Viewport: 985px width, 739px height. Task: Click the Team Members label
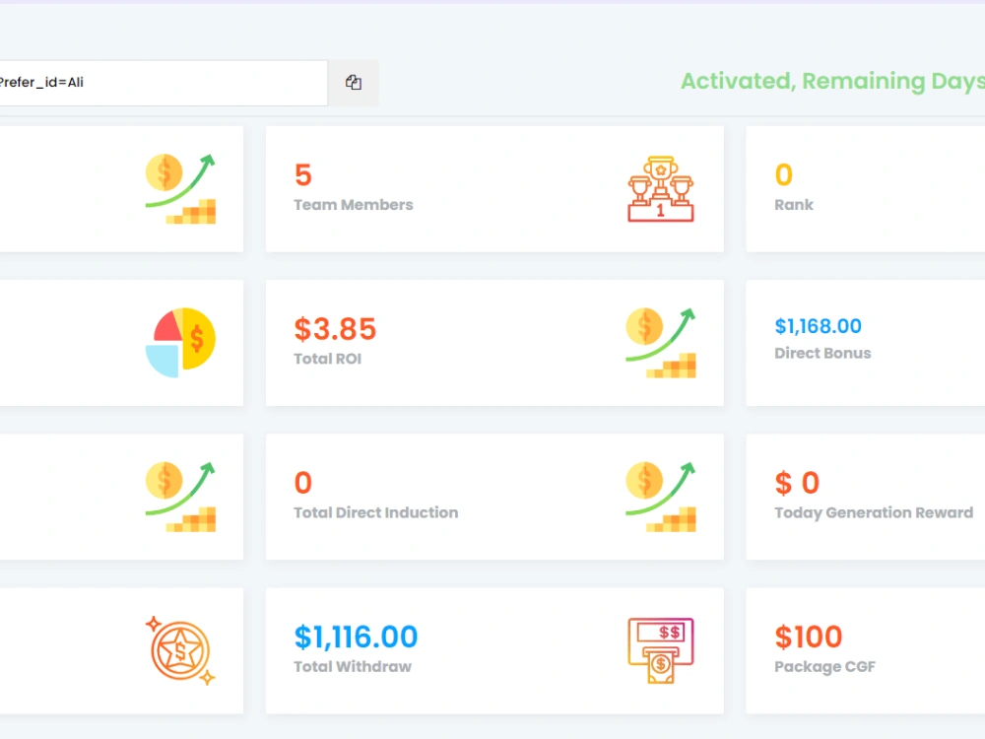pyautogui.click(x=353, y=205)
